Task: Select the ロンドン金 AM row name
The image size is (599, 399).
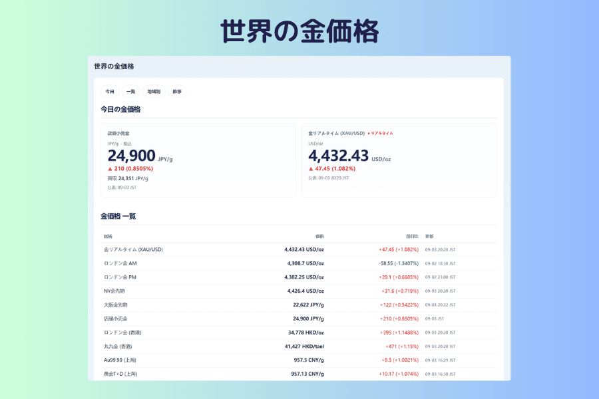Action: (x=120, y=263)
